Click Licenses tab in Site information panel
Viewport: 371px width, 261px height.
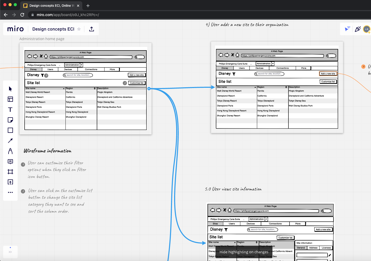[x=326, y=248]
